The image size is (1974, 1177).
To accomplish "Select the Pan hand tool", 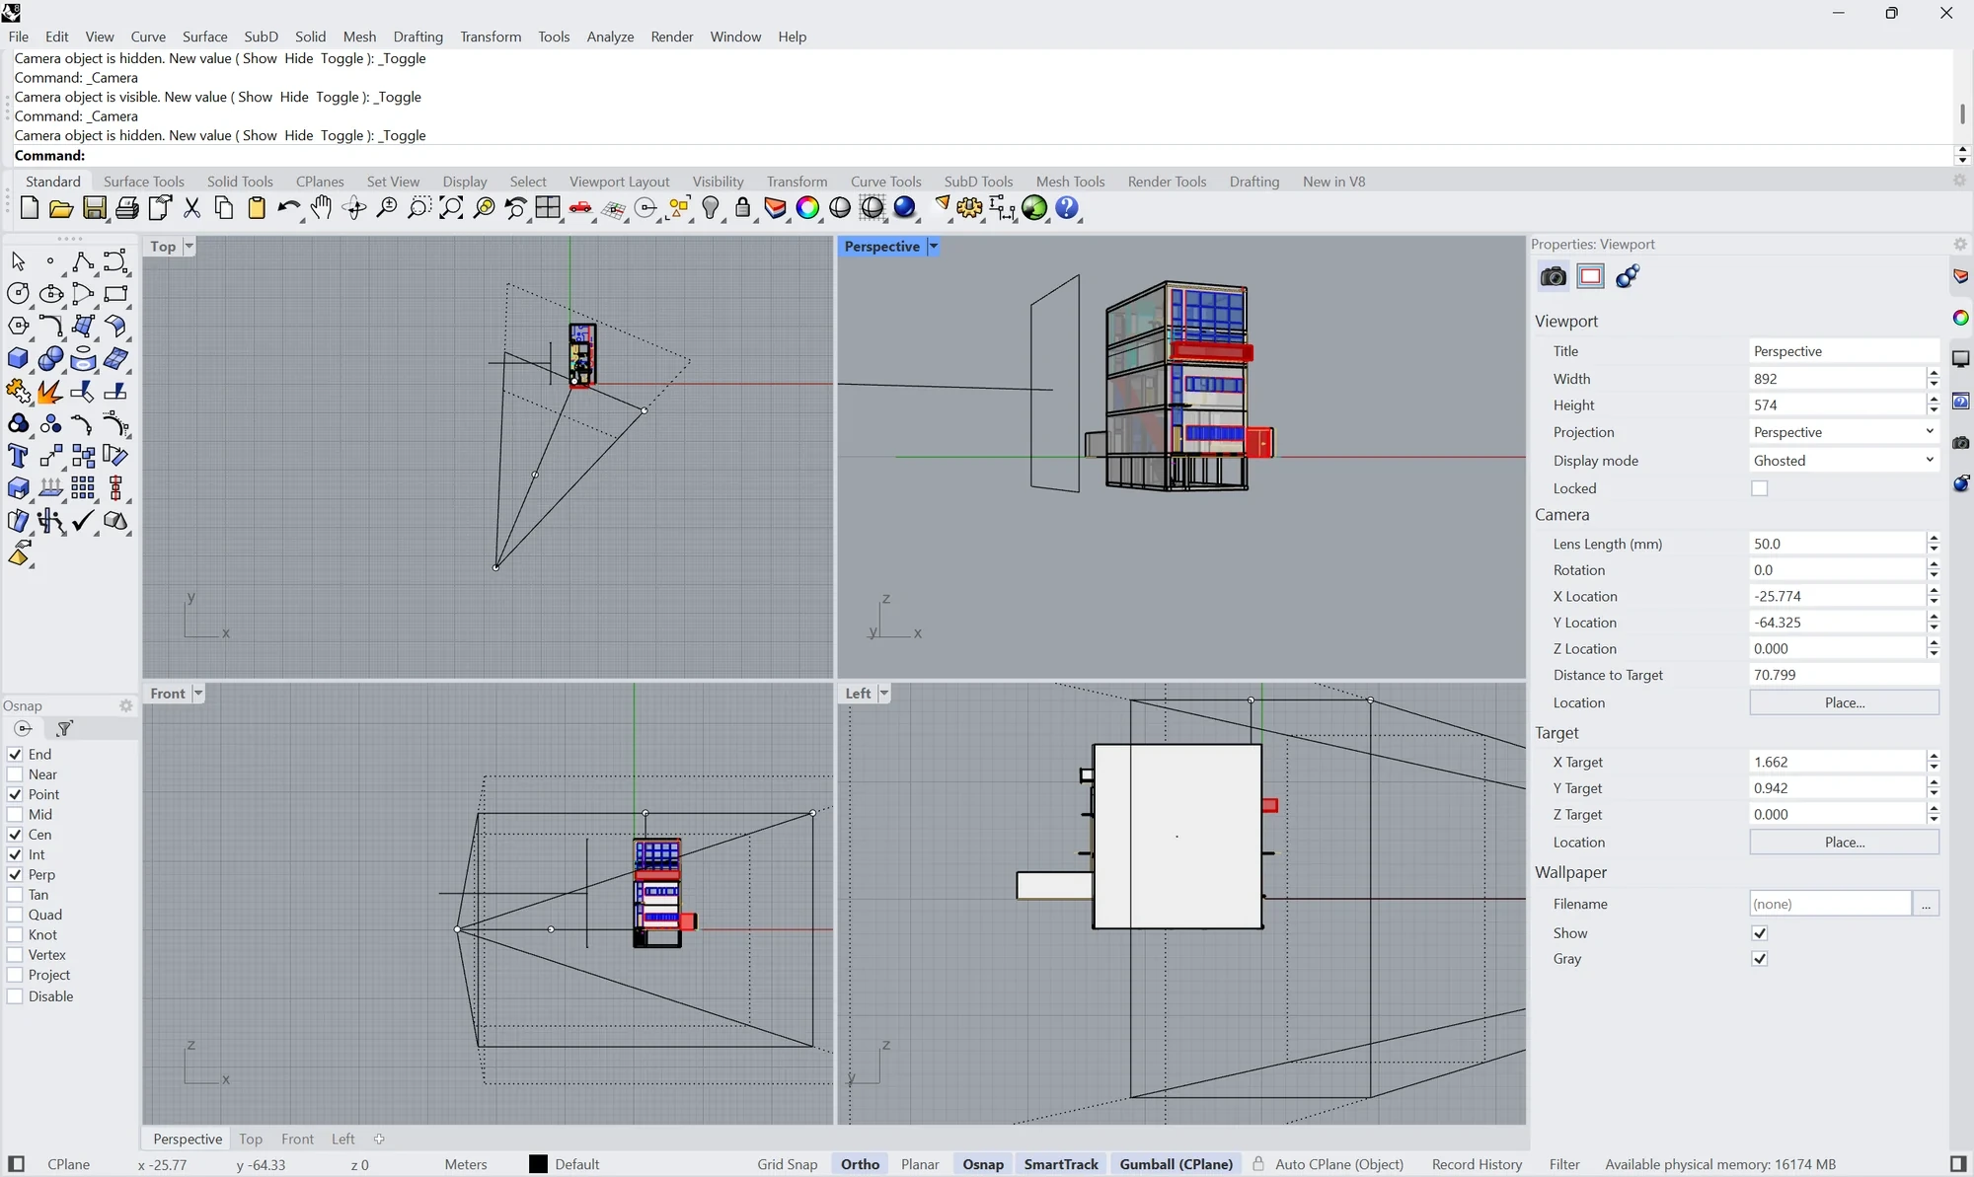I will tap(321, 208).
